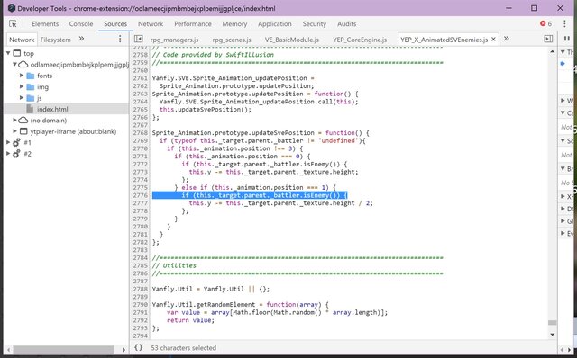Expand the (no domain) node
The image size is (577, 358).
[14, 120]
